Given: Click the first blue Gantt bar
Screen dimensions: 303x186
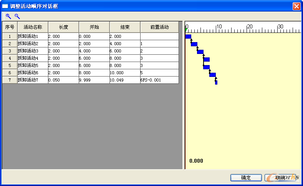Looking at the screenshot, I should (x=188, y=37).
